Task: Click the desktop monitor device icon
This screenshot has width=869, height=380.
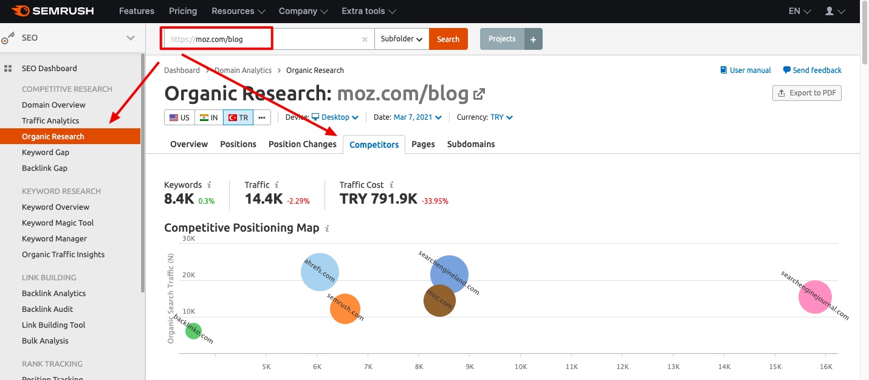Action: (315, 117)
